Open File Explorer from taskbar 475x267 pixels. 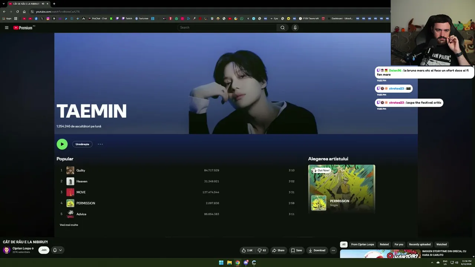(229, 263)
